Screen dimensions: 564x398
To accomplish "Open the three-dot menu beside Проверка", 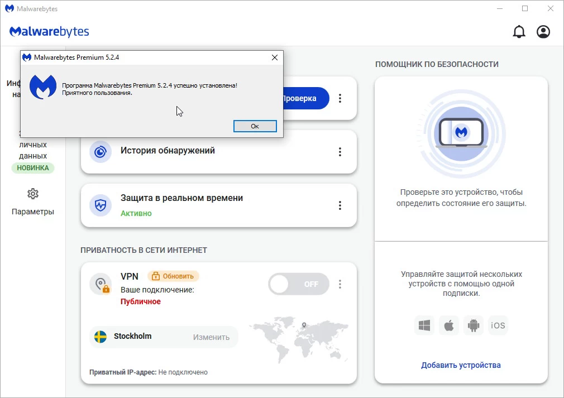I will (340, 98).
